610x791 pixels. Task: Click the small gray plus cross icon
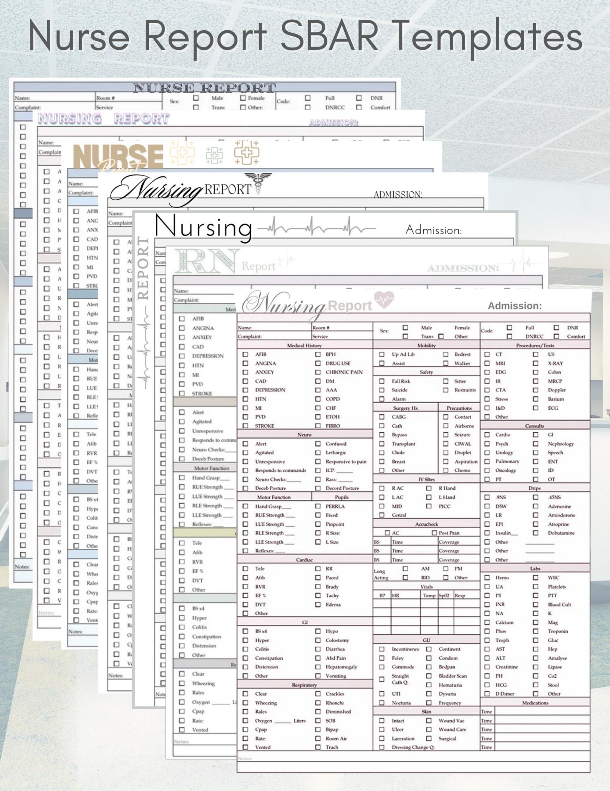click(214, 155)
